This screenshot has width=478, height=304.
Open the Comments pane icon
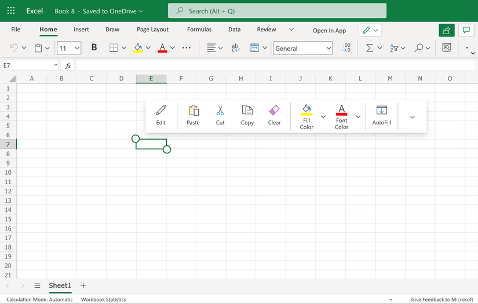click(x=465, y=30)
